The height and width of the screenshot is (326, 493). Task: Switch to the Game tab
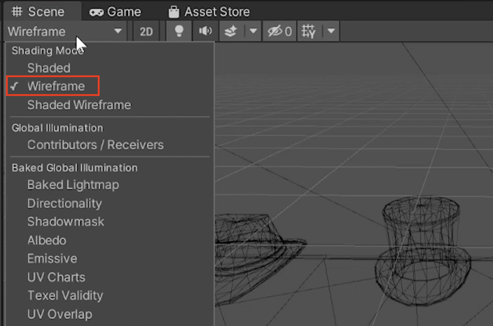point(116,12)
